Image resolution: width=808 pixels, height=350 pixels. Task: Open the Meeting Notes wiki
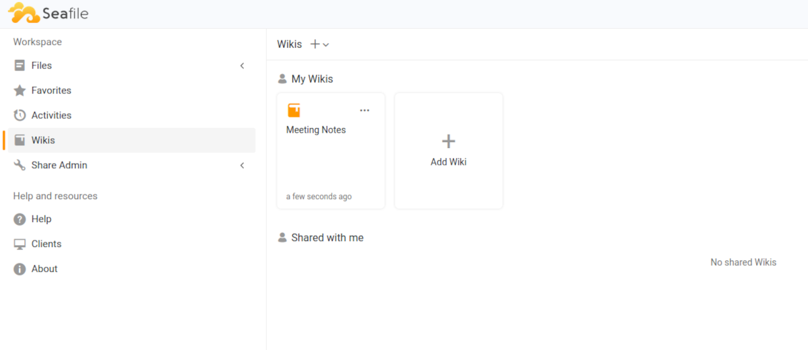pyautogui.click(x=316, y=130)
